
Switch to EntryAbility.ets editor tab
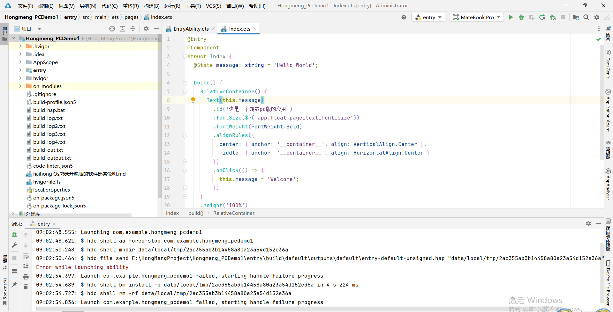(191, 29)
